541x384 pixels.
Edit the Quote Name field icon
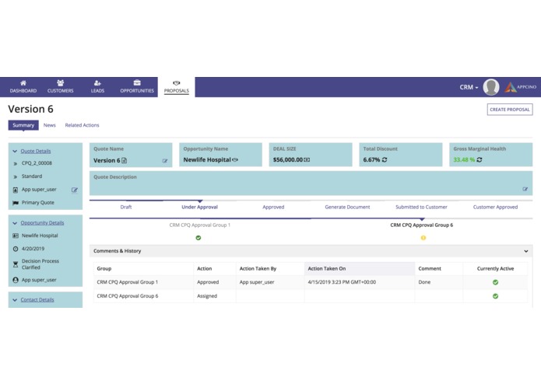tap(165, 161)
